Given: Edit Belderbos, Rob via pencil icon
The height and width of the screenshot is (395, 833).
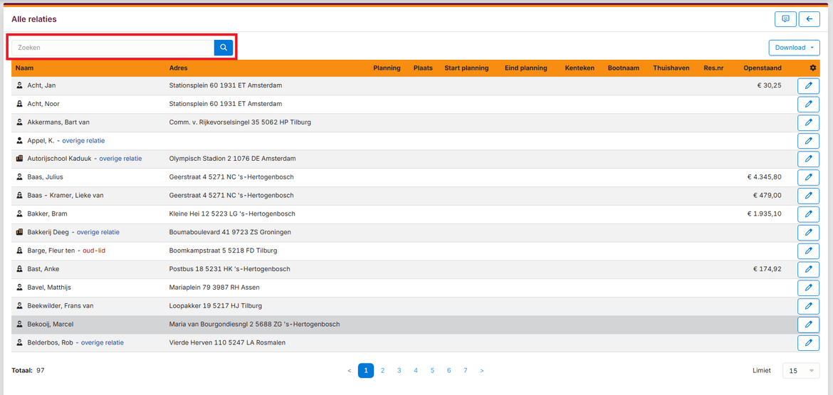Looking at the screenshot, I should pos(808,343).
